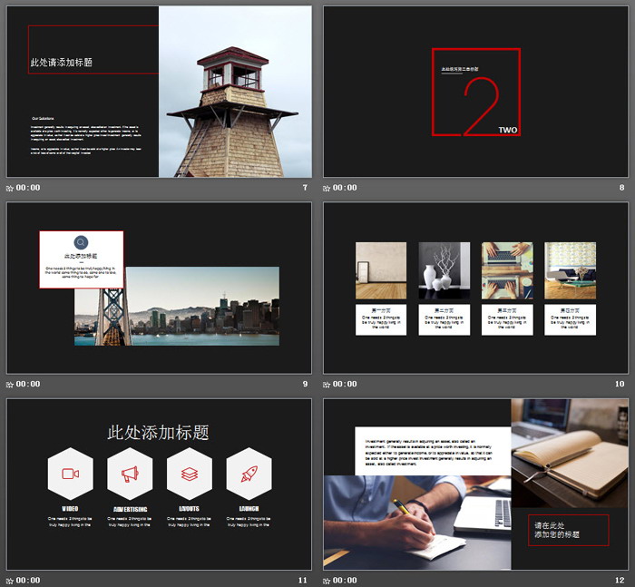Click the transition star icon below slide 8
The height and width of the screenshot is (587, 635).
pyautogui.click(x=327, y=188)
